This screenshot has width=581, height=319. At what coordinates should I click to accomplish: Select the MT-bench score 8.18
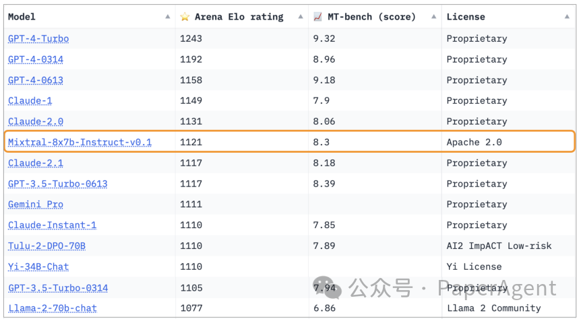(324, 163)
